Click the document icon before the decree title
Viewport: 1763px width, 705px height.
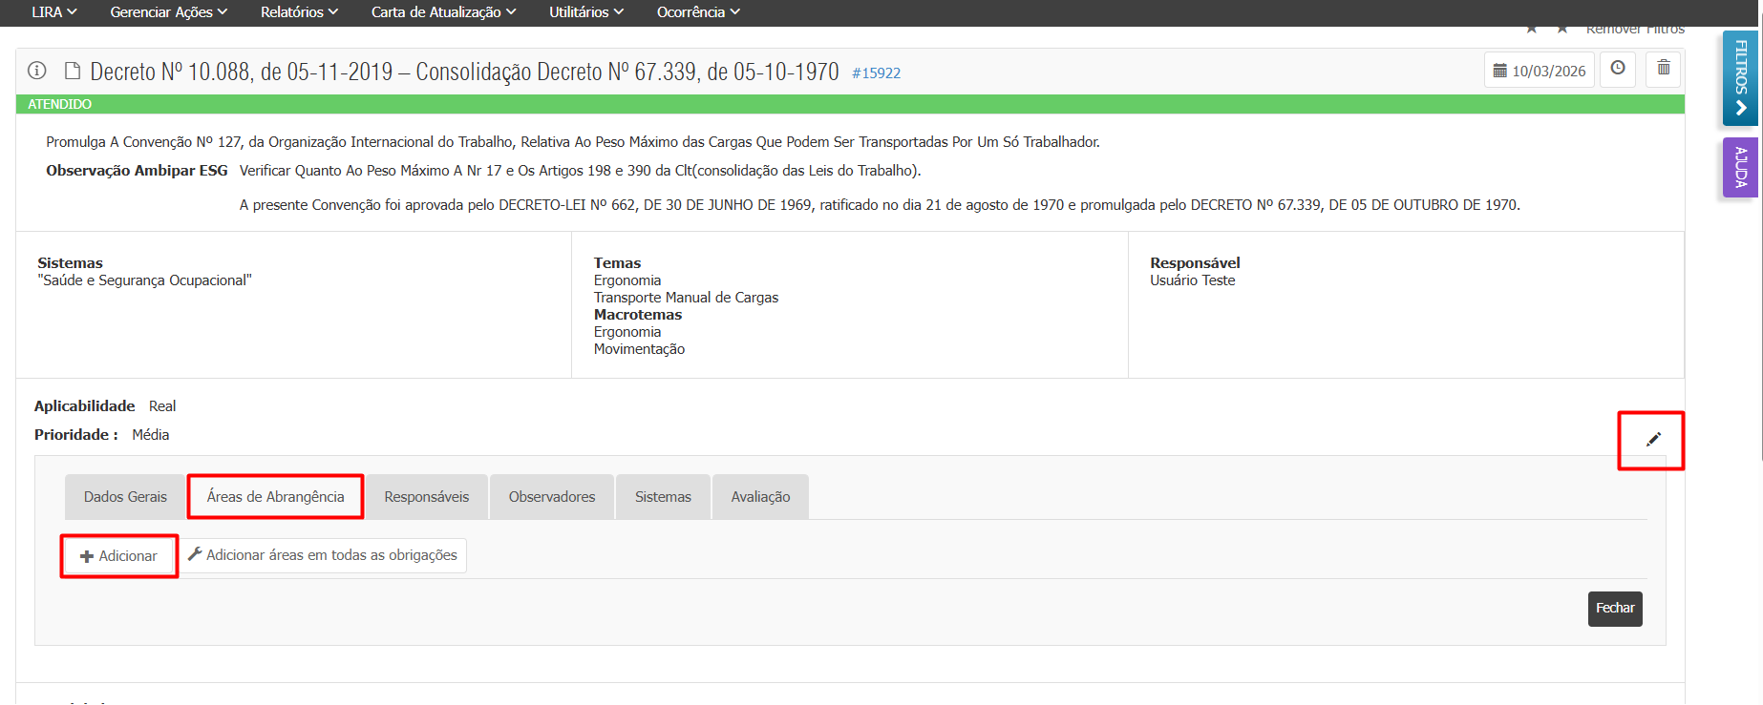(x=73, y=72)
